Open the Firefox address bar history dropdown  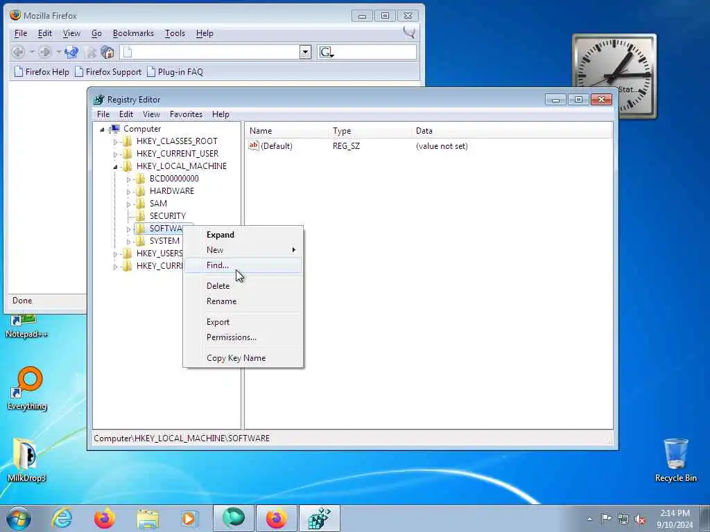tap(305, 53)
